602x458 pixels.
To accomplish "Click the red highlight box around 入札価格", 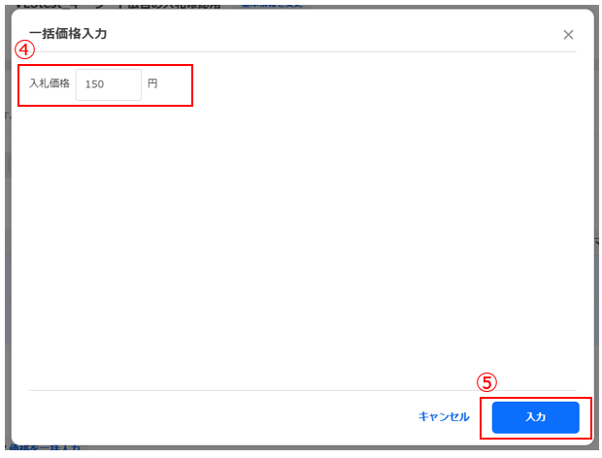I will (x=105, y=85).
